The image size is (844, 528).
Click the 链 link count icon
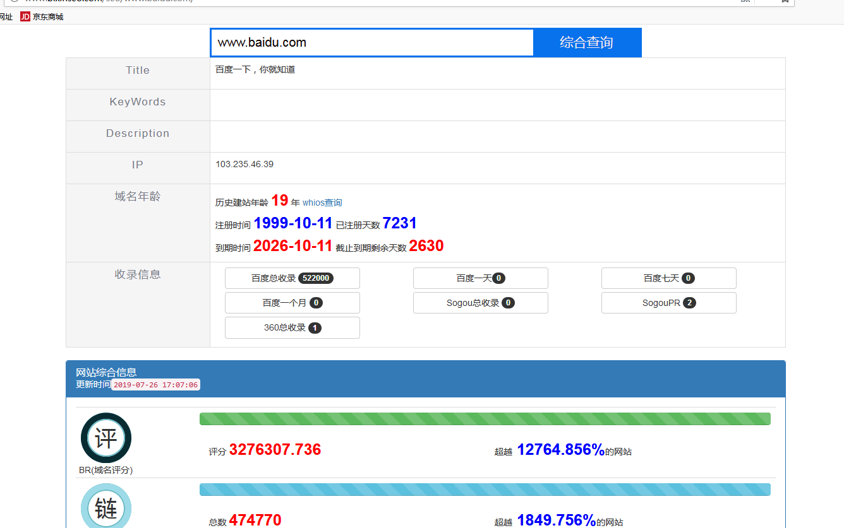(x=106, y=506)
